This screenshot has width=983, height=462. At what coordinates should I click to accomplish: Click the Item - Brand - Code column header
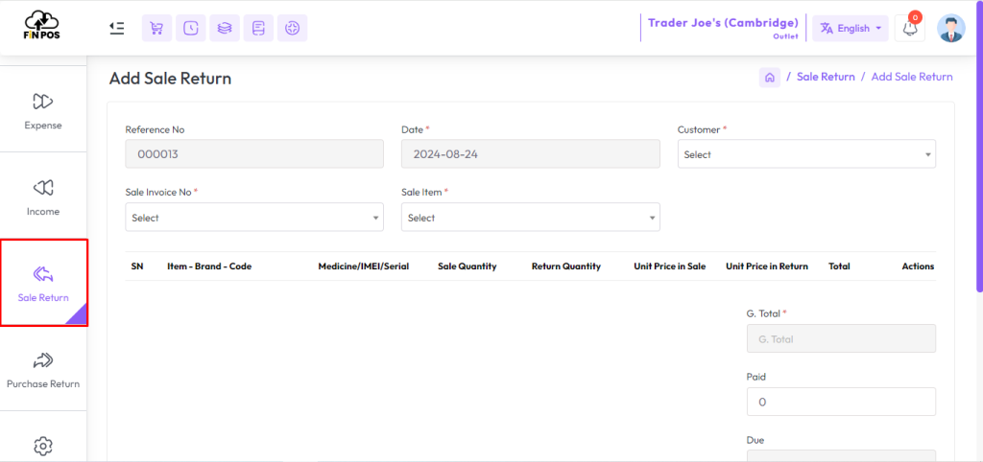click(209, 266)
